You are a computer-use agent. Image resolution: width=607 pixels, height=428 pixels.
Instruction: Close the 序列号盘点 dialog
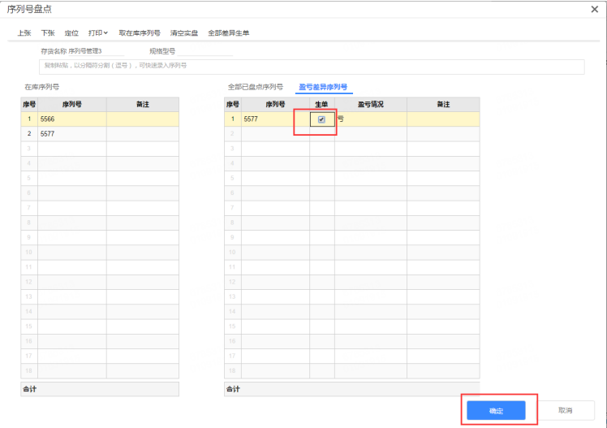595,9
